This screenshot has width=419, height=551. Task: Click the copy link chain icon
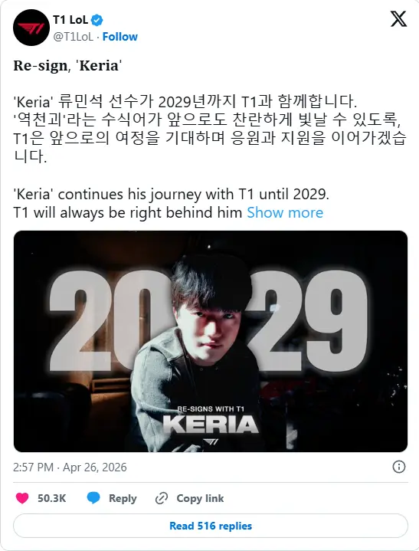click(161, 498)
